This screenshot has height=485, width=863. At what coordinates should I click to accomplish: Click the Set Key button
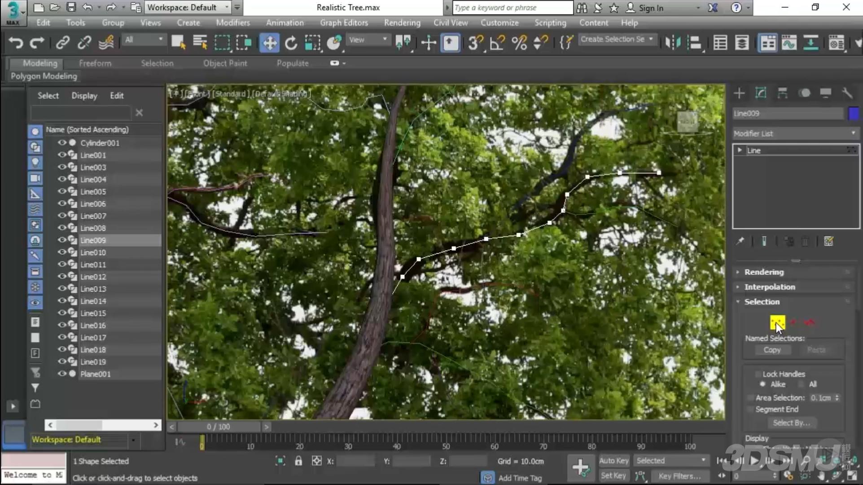[613, 476]
